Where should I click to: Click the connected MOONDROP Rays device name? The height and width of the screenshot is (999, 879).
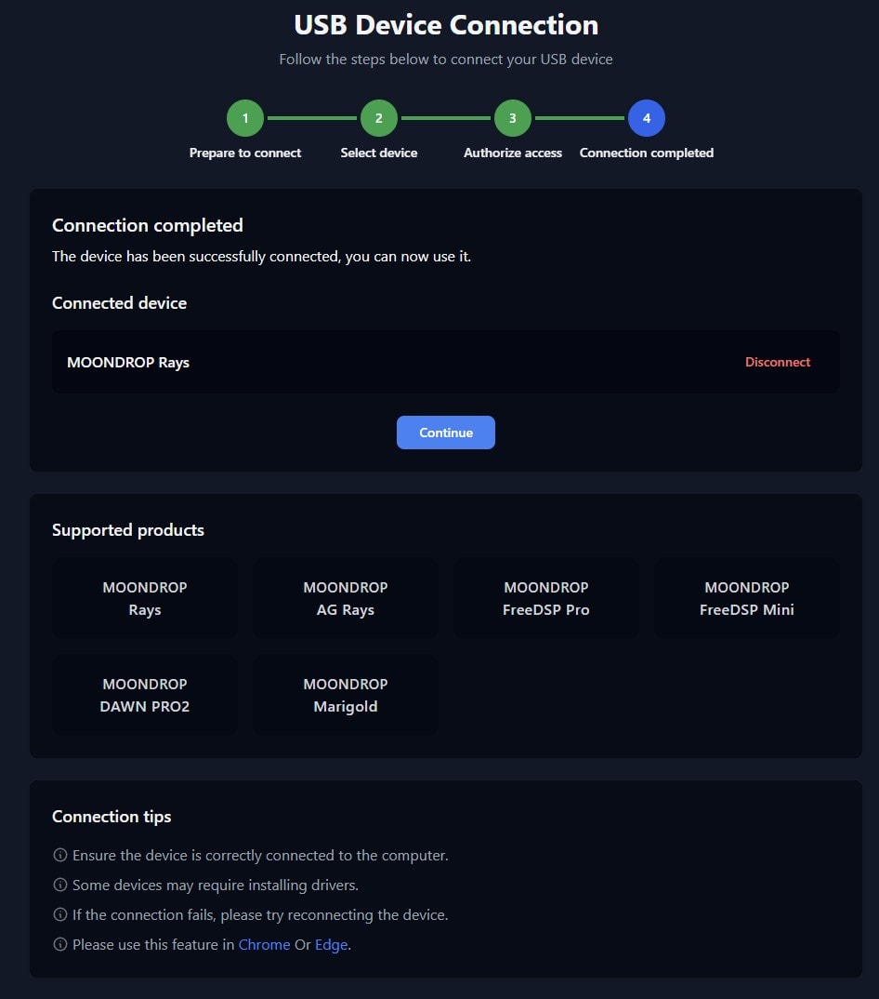tap(128, 362)
